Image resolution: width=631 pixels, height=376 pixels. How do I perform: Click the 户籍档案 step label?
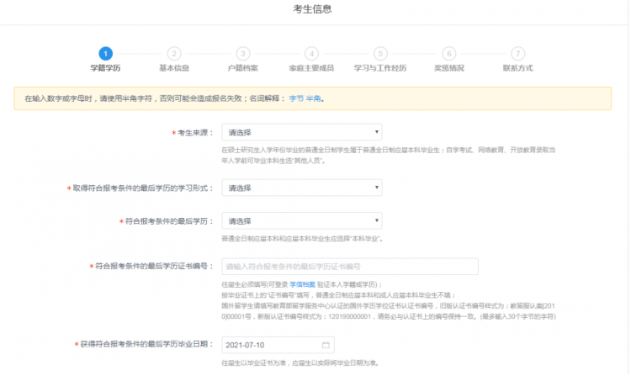tap(243, 68)
